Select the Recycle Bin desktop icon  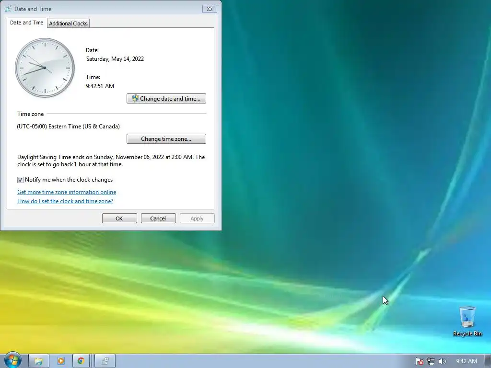pyautogui.click(x=467, y=322)
